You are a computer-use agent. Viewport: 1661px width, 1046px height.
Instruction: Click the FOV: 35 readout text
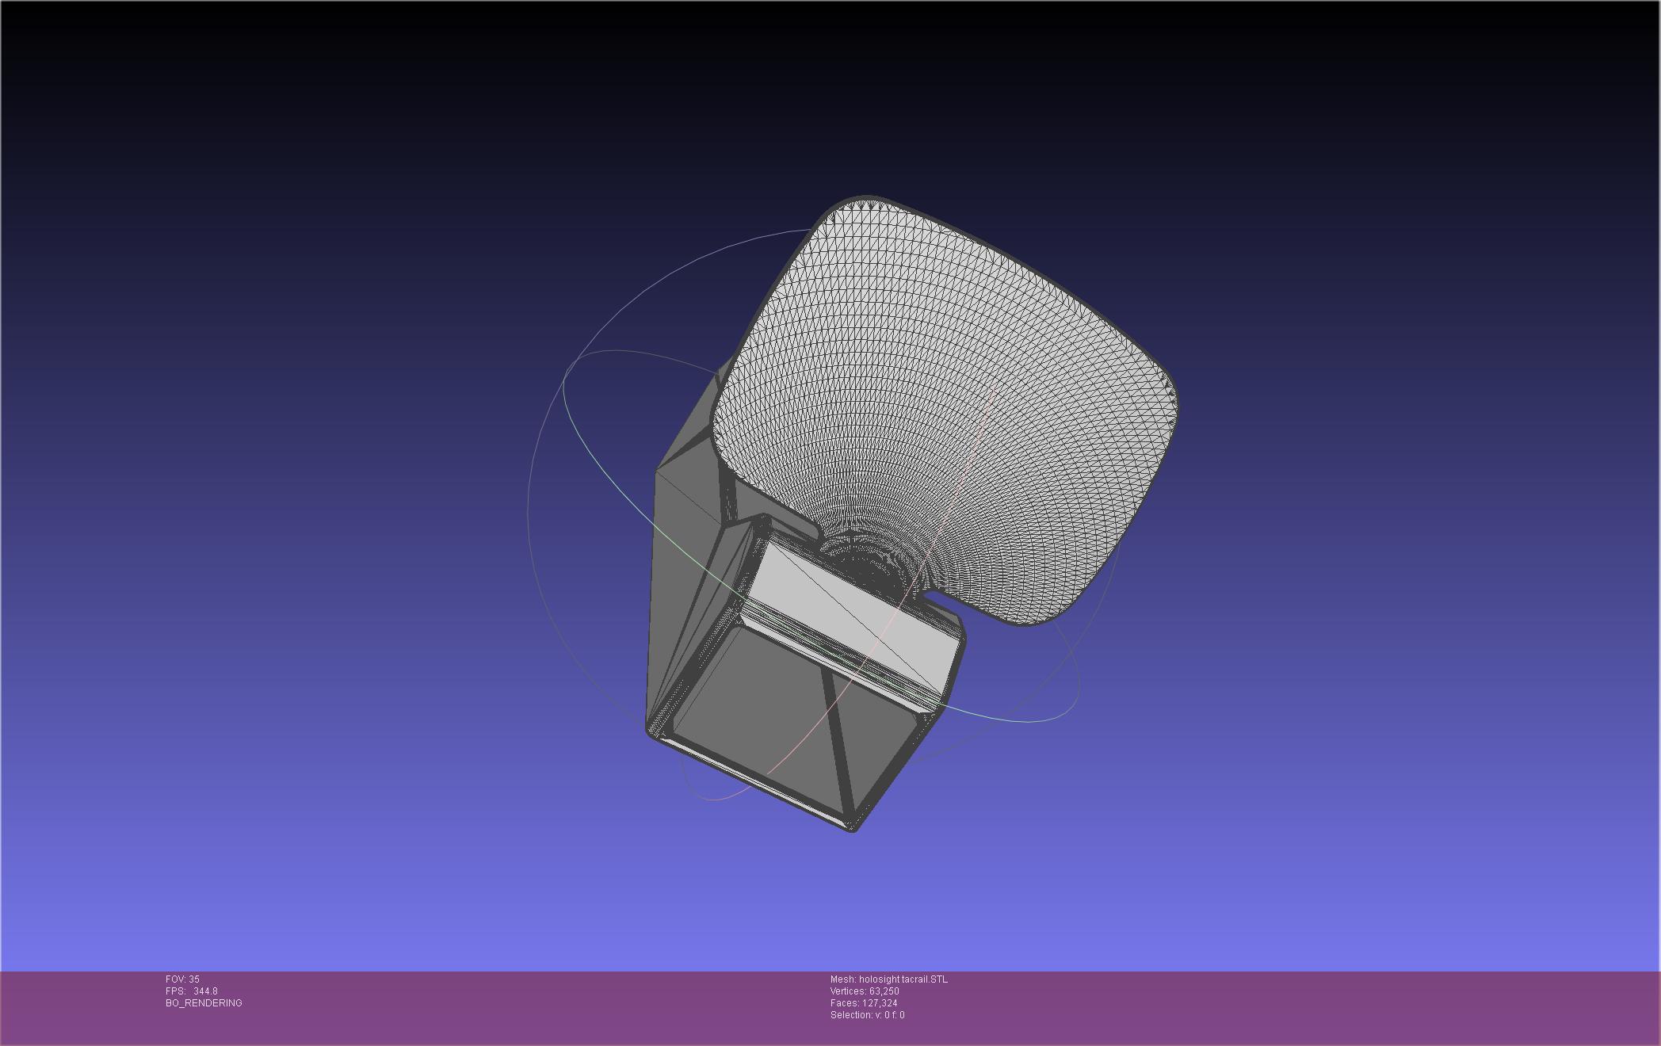[182, 979]
